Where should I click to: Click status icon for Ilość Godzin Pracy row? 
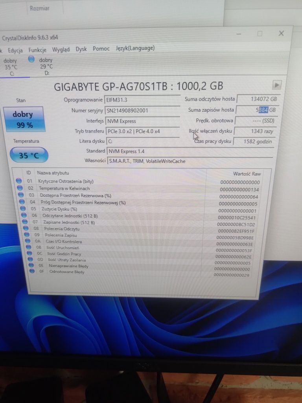pyautogui.click(x=29, y=253)
